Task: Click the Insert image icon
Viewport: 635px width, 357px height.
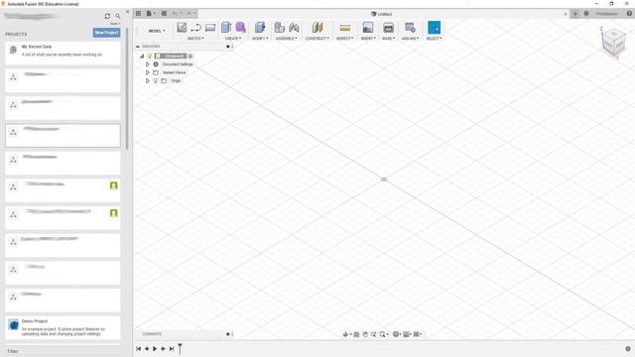Action: coord(368,27)
